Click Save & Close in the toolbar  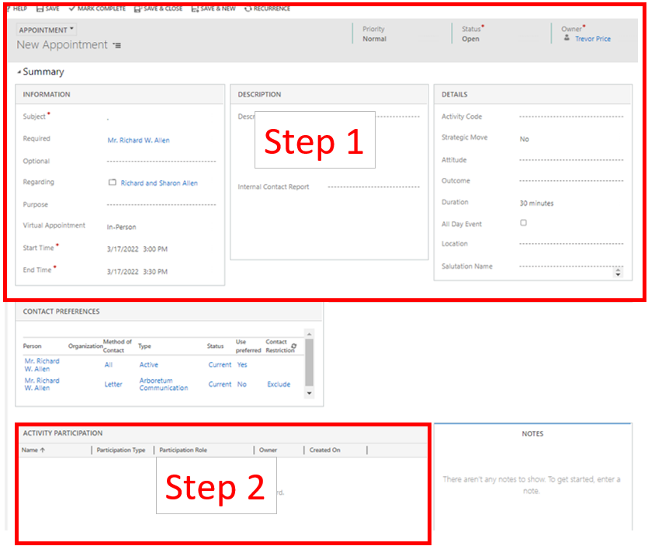tap(158, 9)
